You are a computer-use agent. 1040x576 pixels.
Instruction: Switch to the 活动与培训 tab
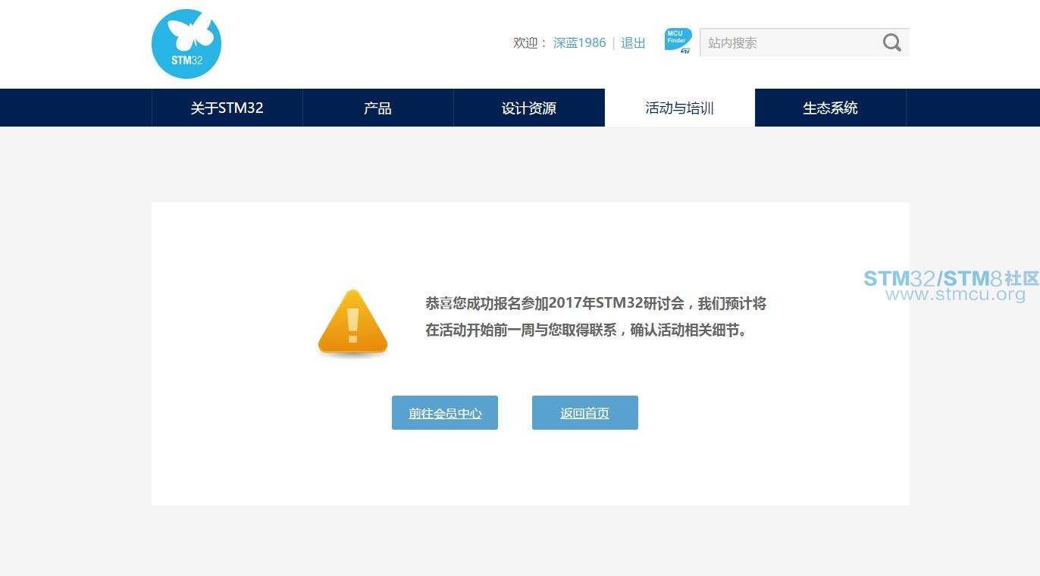coord(679,108)
